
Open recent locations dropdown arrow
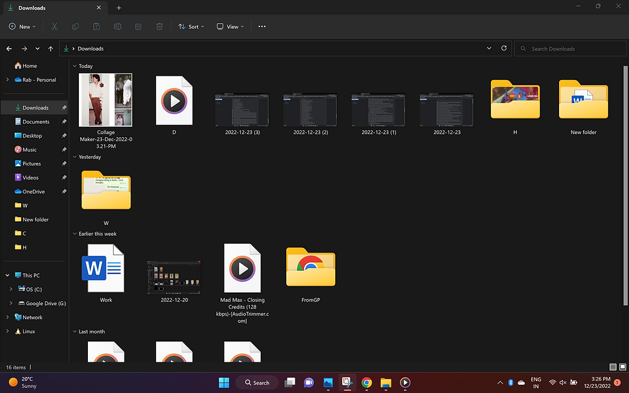point(37,49)
